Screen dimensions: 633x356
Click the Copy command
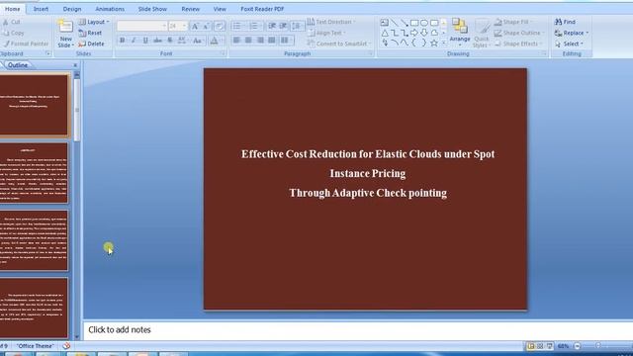[13, 33]
